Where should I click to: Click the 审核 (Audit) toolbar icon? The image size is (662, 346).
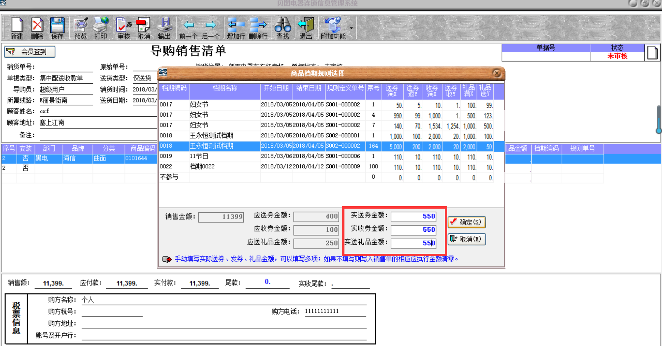point(124,29)
